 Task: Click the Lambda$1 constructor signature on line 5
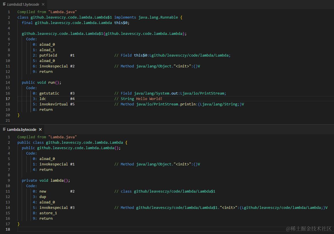pos(104,33)
